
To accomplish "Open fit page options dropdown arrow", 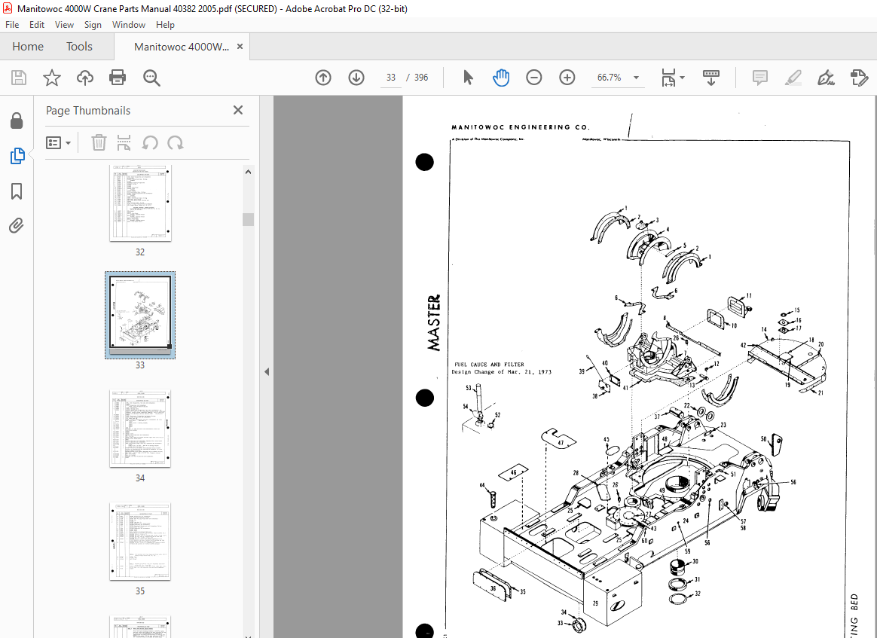I will coord(682,78).
